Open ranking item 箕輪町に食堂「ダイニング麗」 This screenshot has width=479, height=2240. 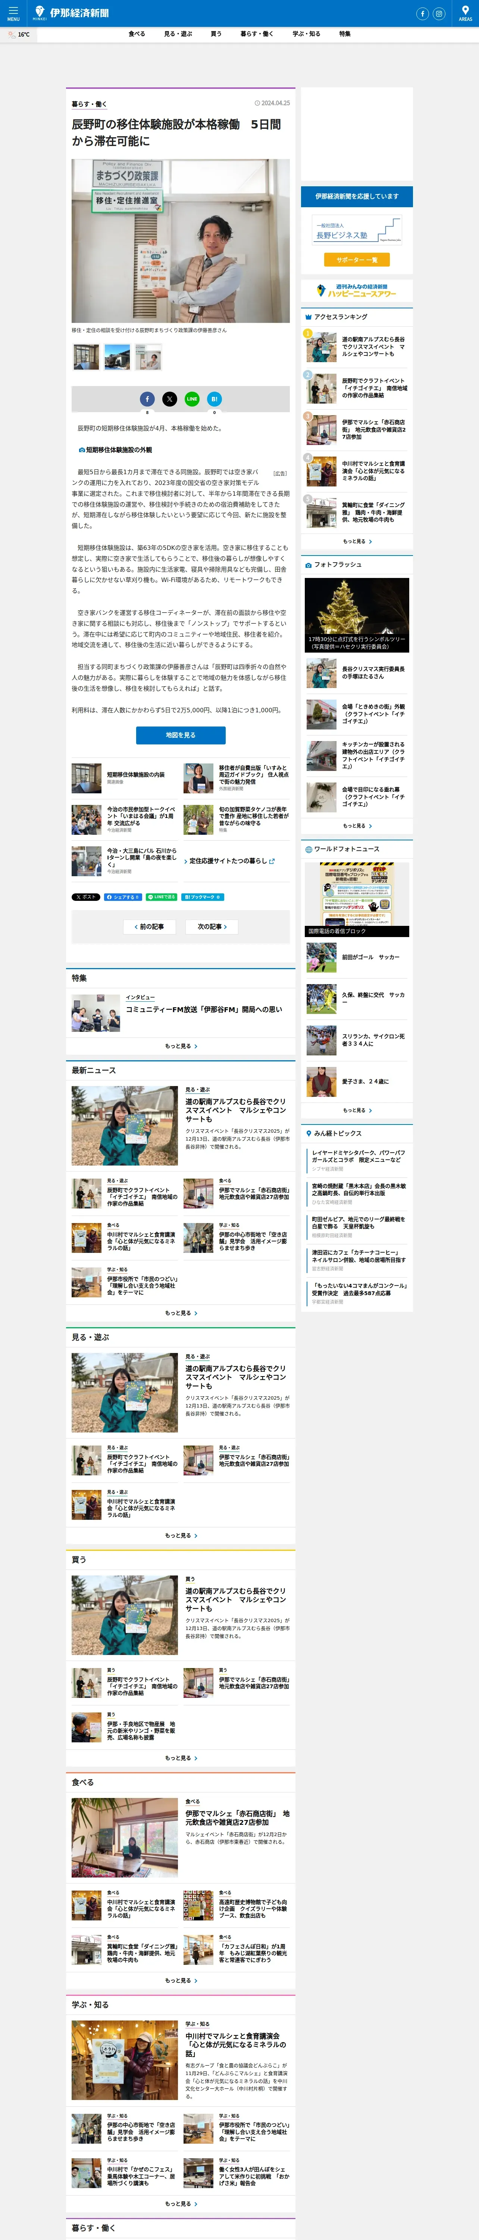click(x=356, y=512)
